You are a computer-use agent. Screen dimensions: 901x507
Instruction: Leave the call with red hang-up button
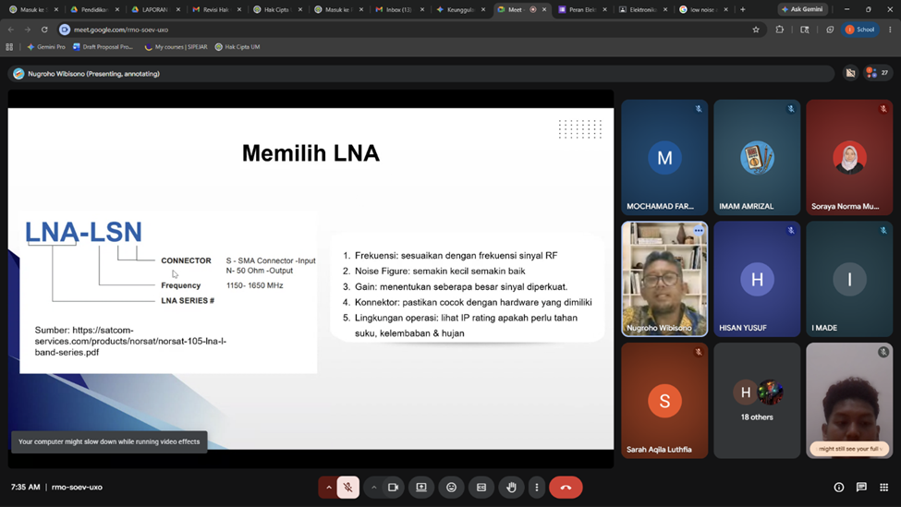tap(566, 488)
